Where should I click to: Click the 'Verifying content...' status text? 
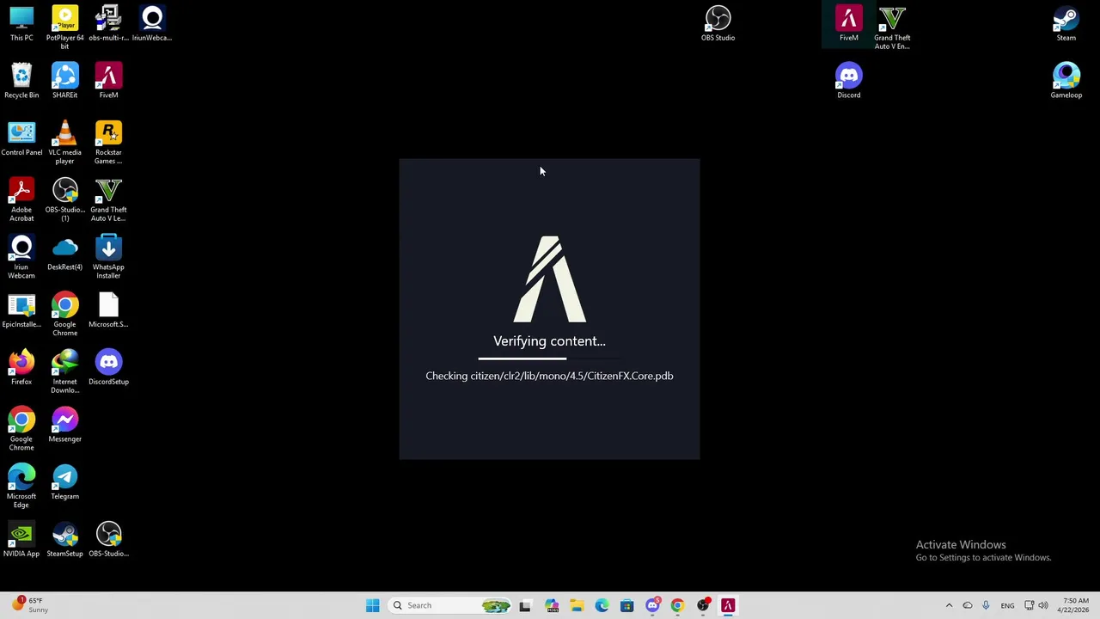[x=549, y=341]
